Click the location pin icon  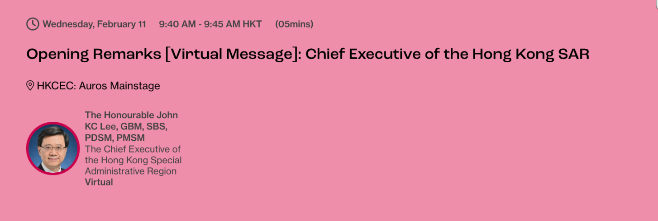tap(30, 86)
